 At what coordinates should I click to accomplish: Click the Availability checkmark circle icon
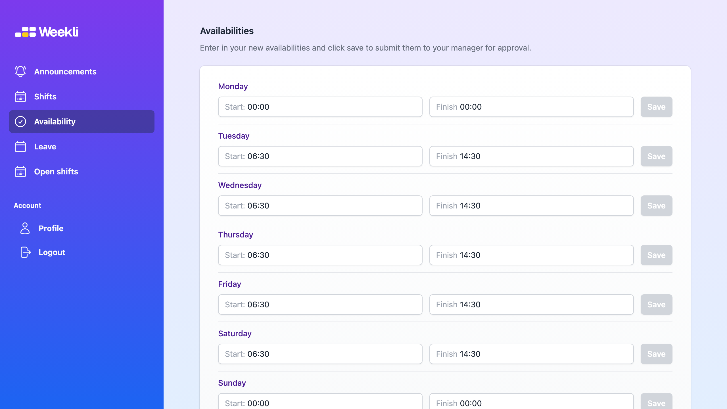[20, 122]
